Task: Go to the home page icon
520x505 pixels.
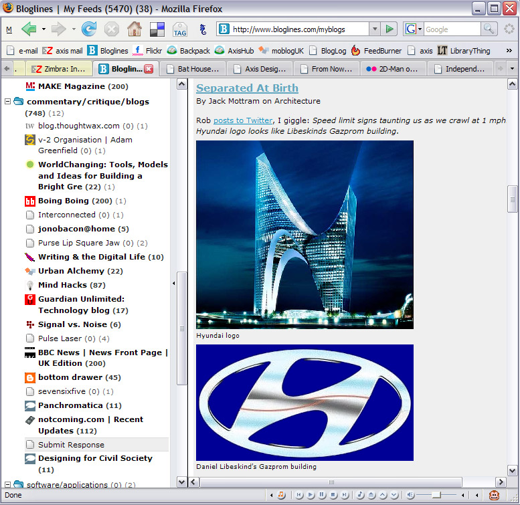Action: click(x=135, y=29)
